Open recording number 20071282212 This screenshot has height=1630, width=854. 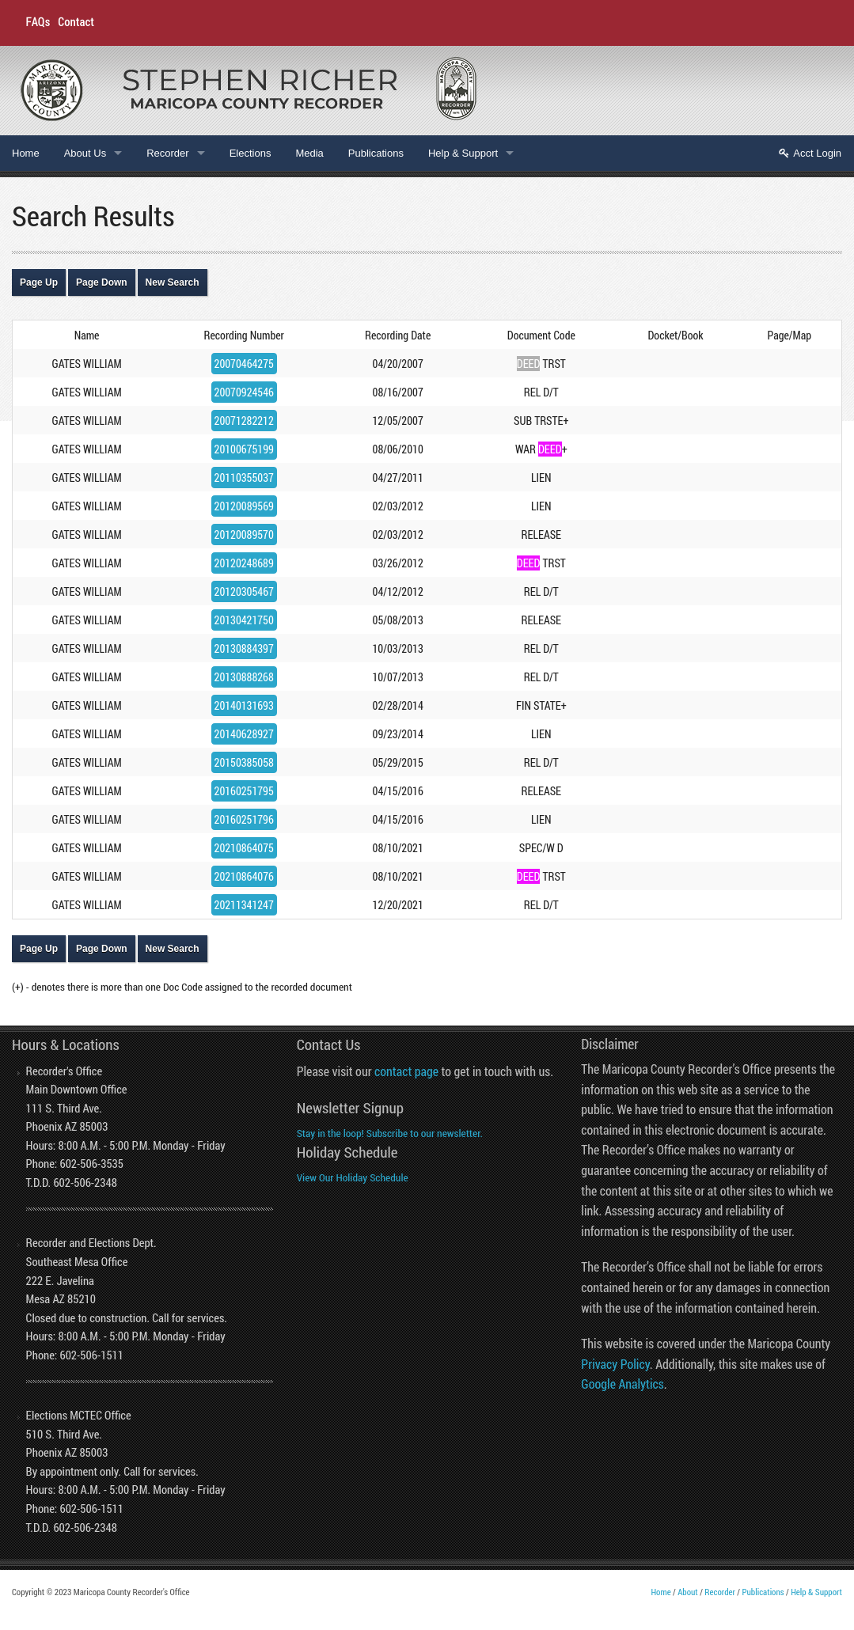pyautogui.click(x=244, y=421)
